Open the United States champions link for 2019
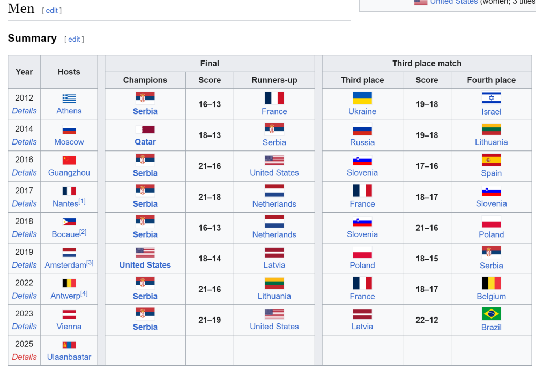The image size is (536, 371). click(145, 265)
